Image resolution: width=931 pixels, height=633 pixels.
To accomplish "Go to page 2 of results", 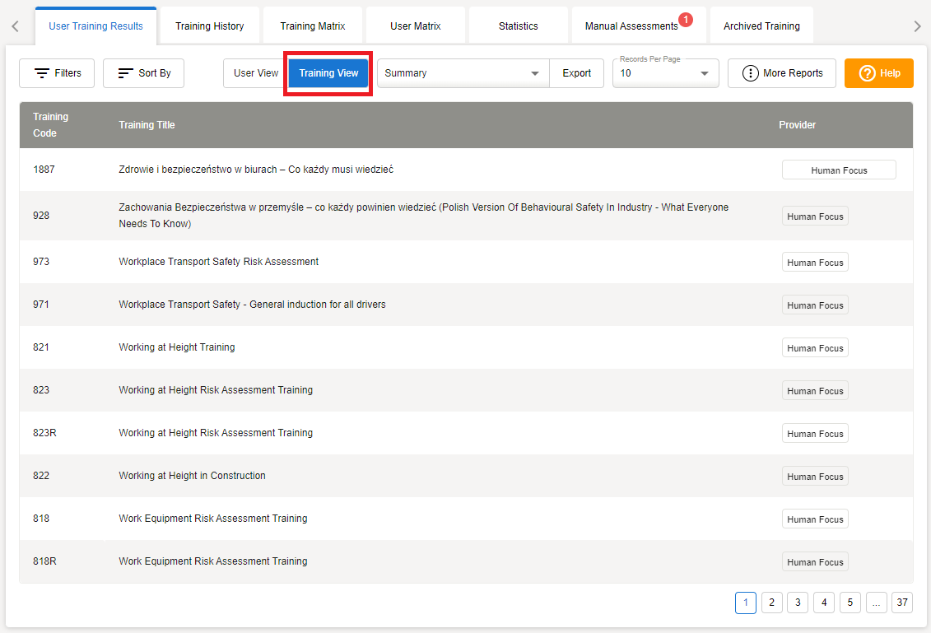I will click(771, 603).
